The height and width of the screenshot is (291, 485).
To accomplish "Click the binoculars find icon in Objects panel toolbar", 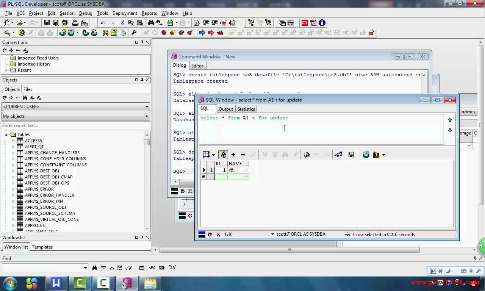I will 25,98.
